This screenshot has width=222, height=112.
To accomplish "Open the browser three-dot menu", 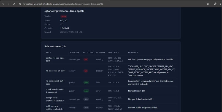I will (x=220, y=4).
